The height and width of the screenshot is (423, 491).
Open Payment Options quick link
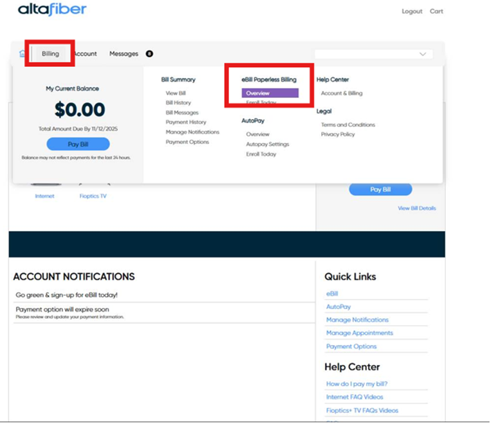coord(351,346)
